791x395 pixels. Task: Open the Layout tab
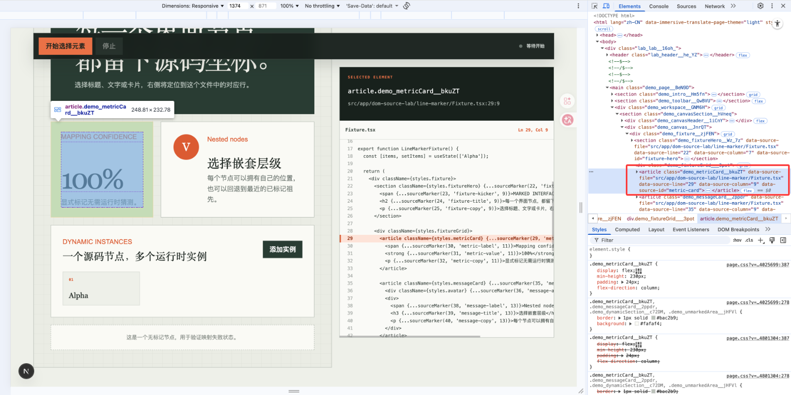point(656,229)
